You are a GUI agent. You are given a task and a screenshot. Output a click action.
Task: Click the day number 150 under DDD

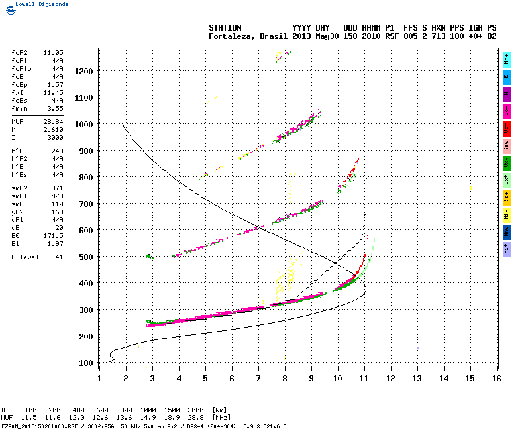(x=350, y=36)
